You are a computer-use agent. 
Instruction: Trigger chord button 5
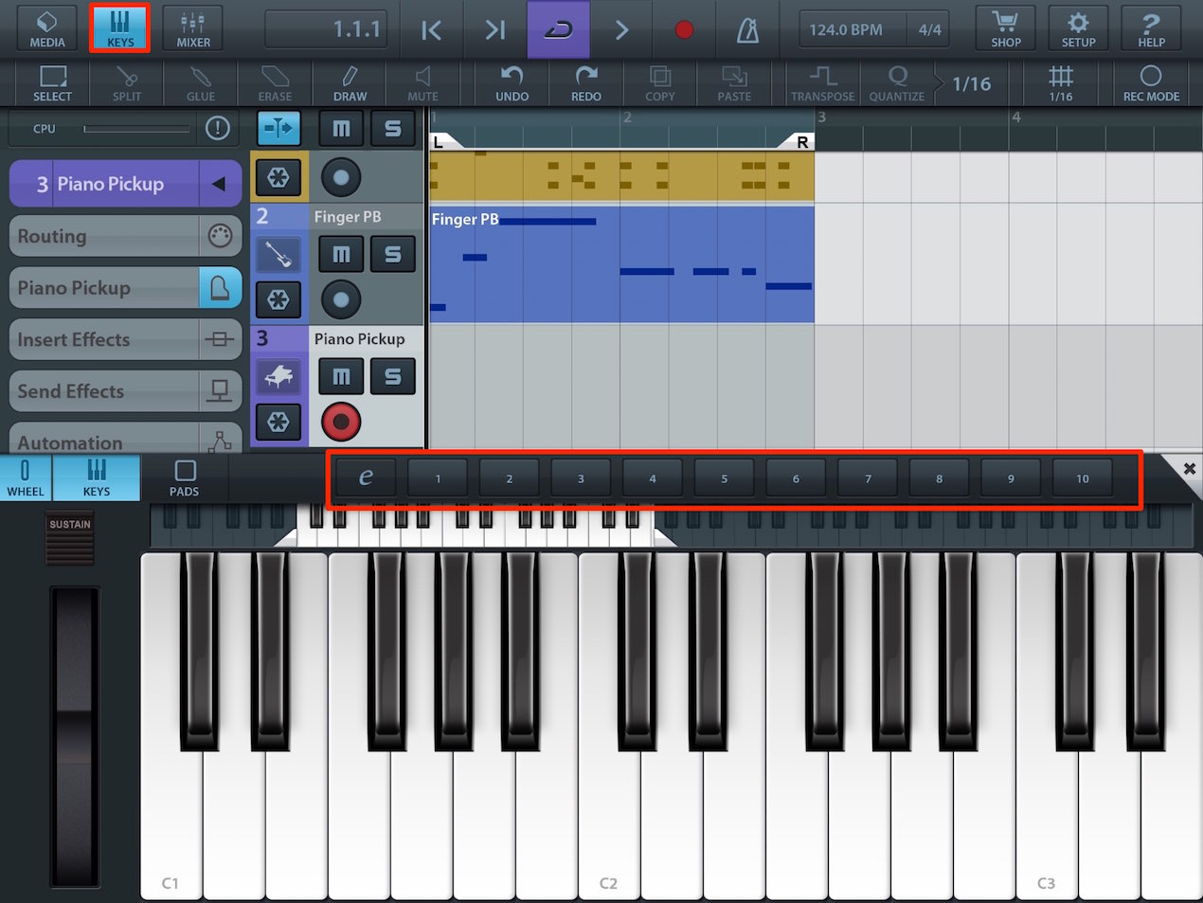[x=725, y=478]
